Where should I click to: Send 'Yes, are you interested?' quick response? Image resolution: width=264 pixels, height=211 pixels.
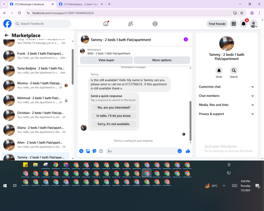click(114, 108)
